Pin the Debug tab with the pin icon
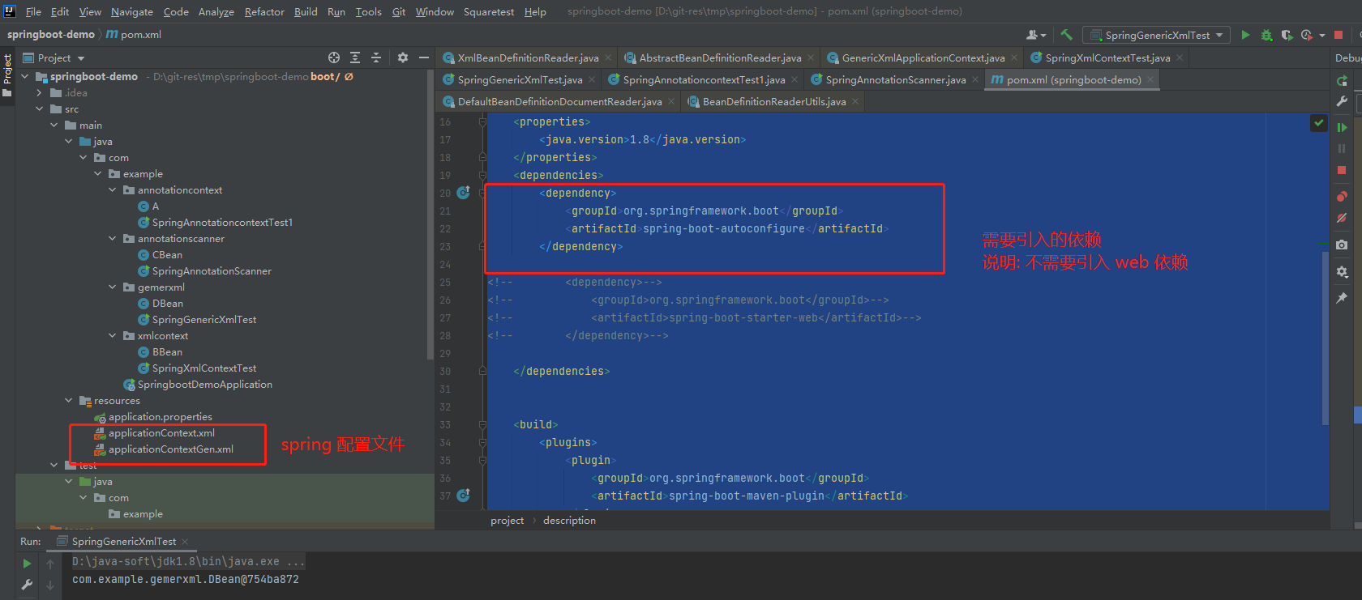This screenshot has width=1362, height=600. pos(1342,298)
